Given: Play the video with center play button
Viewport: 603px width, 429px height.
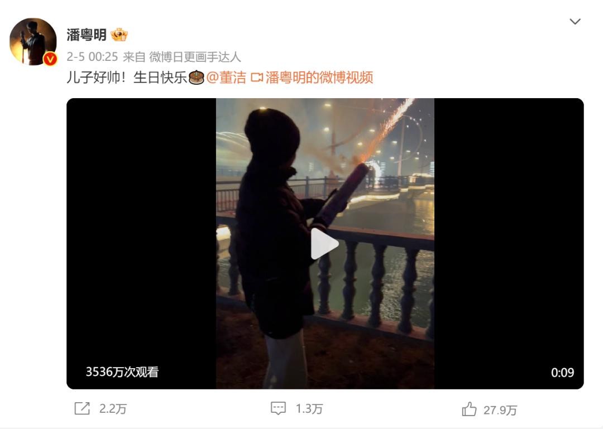Looking at the screenshot, I should coord(324,244).
